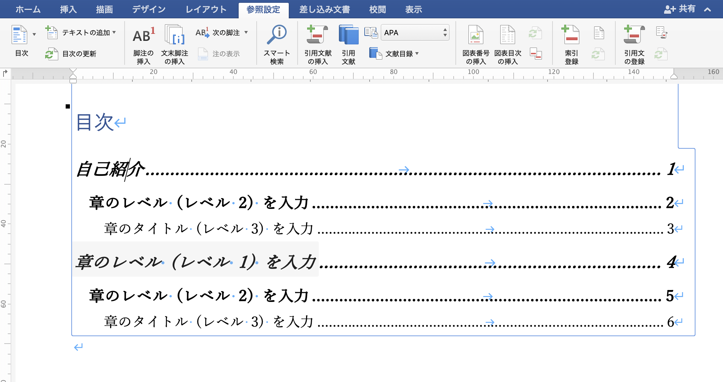723x382 pixels.
Task: Switch to the 挿入 tab
Action: tap(68, 10)
